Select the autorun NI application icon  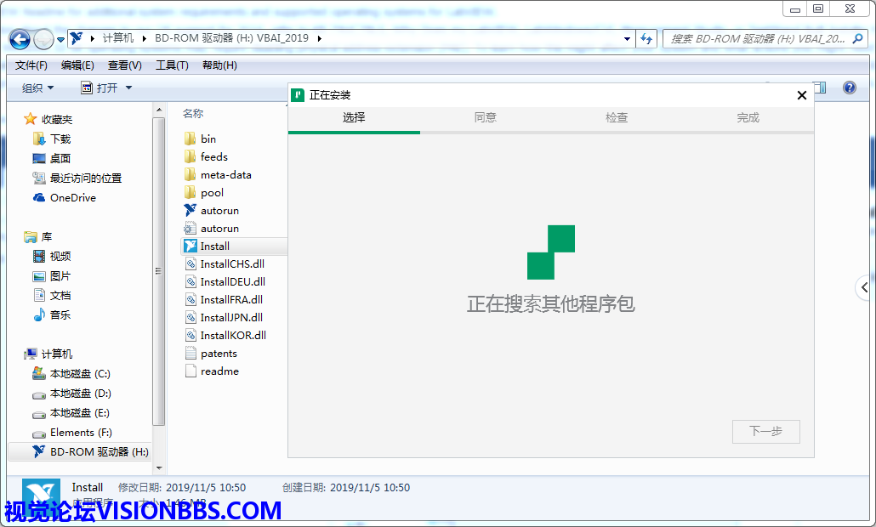pyautogui.click(x=191, y=210)
